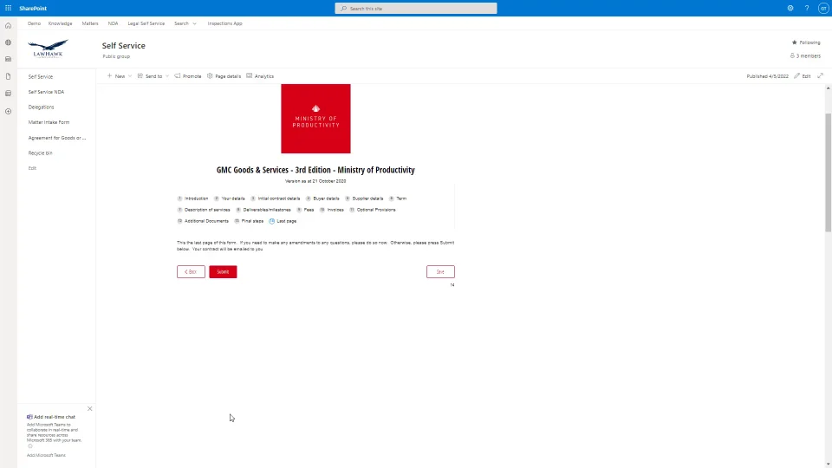Click Promote in the command bar

[188, 76]
